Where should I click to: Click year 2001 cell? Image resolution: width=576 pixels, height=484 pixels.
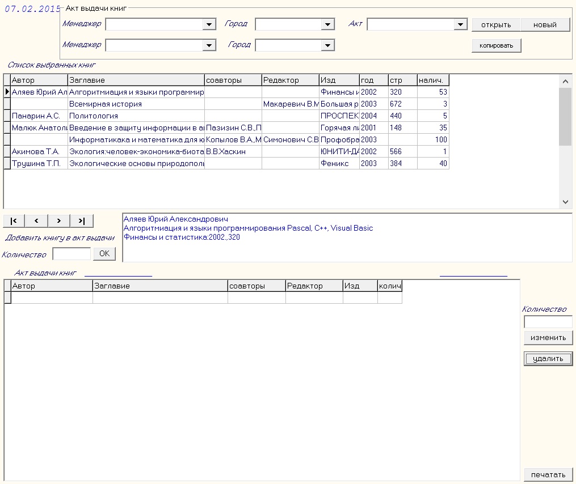[x=373, y=128]
